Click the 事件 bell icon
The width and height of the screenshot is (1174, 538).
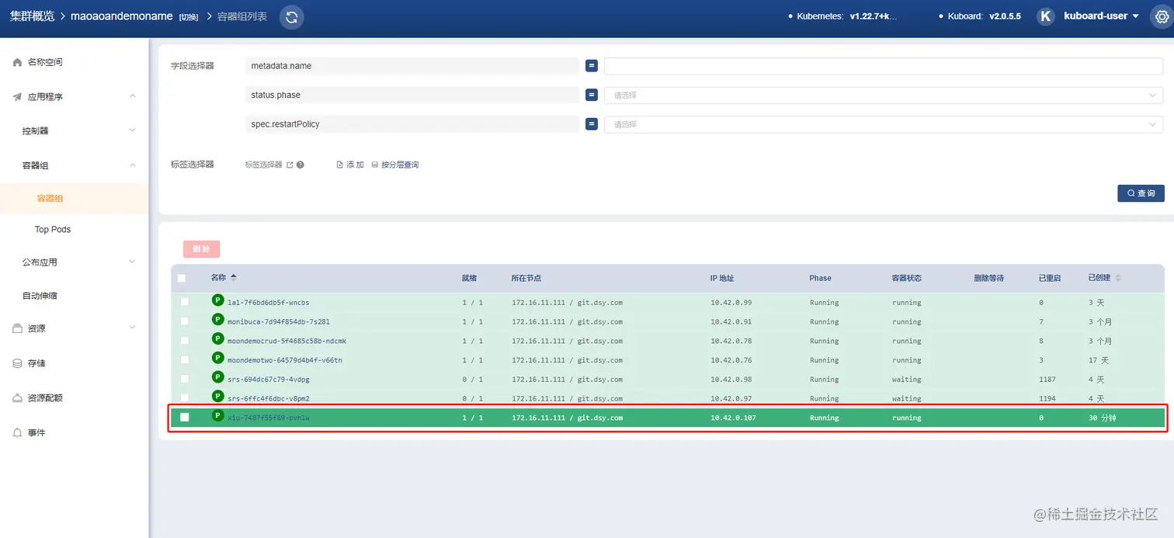(x=17, y=432)
